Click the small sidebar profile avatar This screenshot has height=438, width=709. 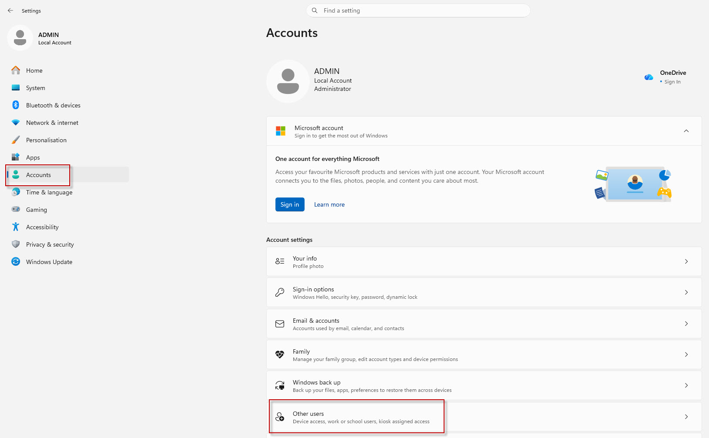[20, 38]
